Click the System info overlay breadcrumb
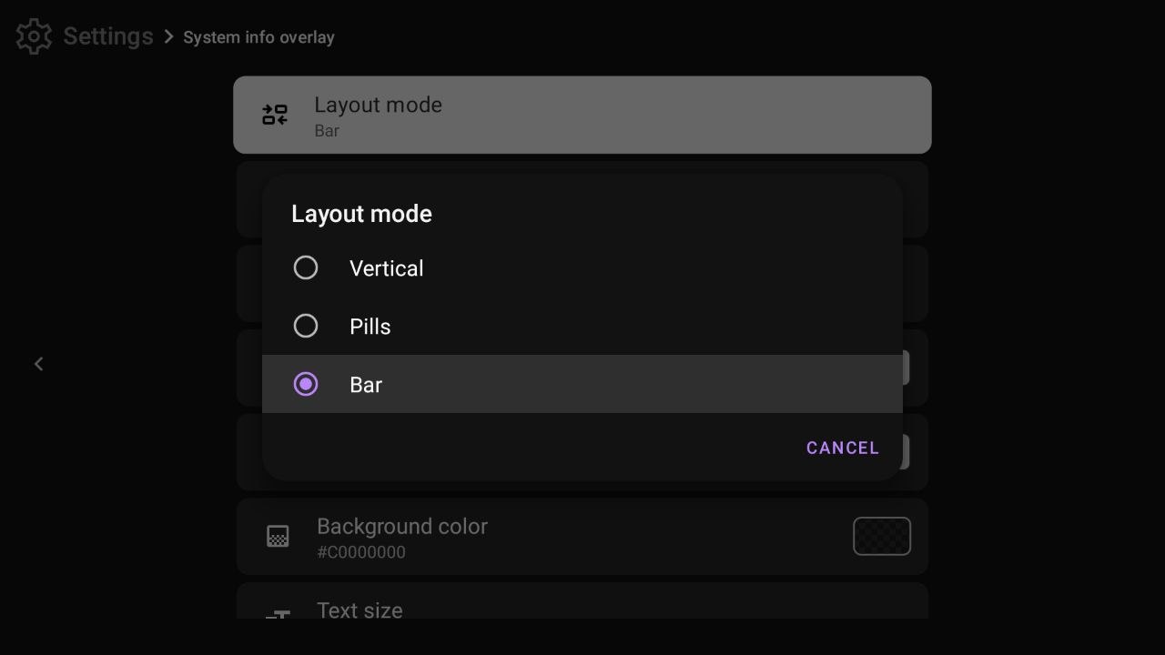The width and height of the screenshot is (1165, 655). [x=258, y=37]
